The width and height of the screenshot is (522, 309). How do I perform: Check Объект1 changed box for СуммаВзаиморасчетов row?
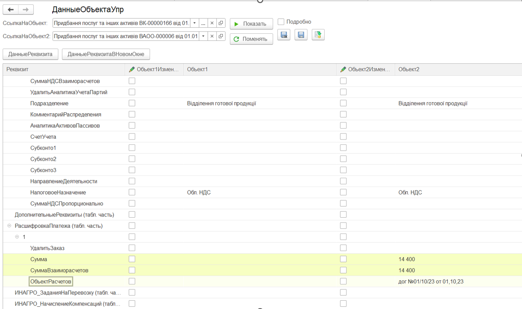[132, 270]
